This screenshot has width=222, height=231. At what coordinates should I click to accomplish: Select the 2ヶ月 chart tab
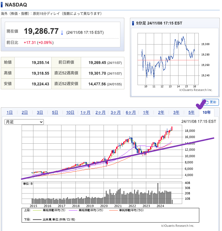100,113
